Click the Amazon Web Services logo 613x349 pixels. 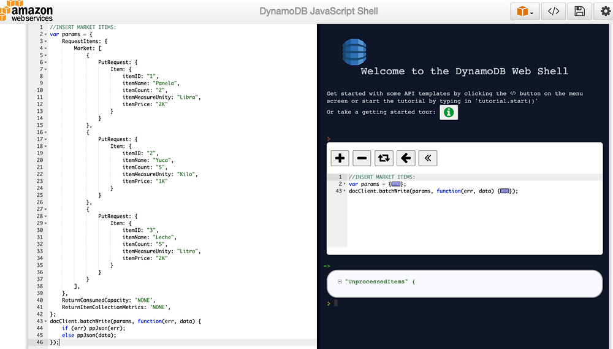point(26,11)
